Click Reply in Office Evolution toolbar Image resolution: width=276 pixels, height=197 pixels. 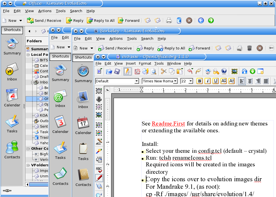tap(75, 20)
